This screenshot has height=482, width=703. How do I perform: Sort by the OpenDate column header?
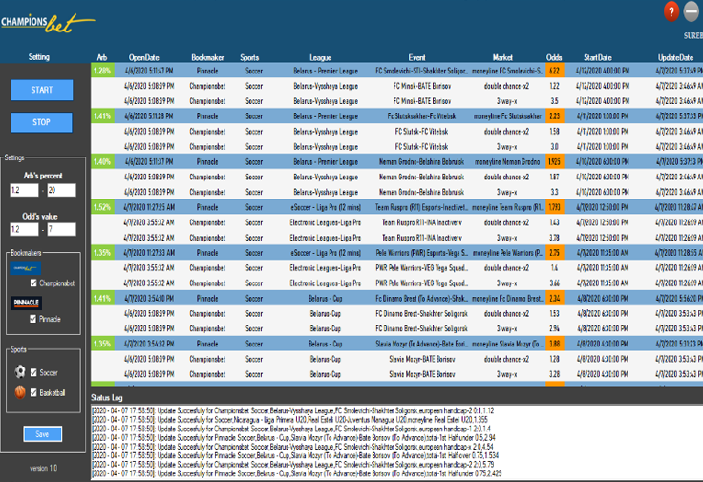coord(144,57)
